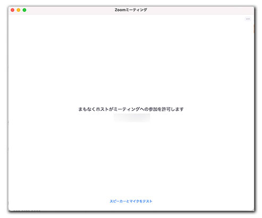
Task: Maximize the Zoom window with the green button
Action: (24, 10)
